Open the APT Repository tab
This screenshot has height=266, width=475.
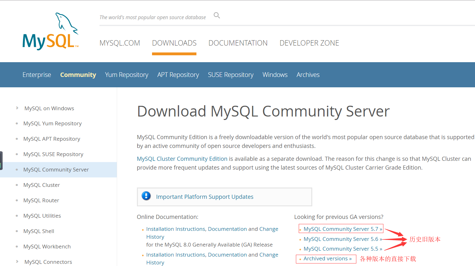pyautogui.click(x=178, y=75)
